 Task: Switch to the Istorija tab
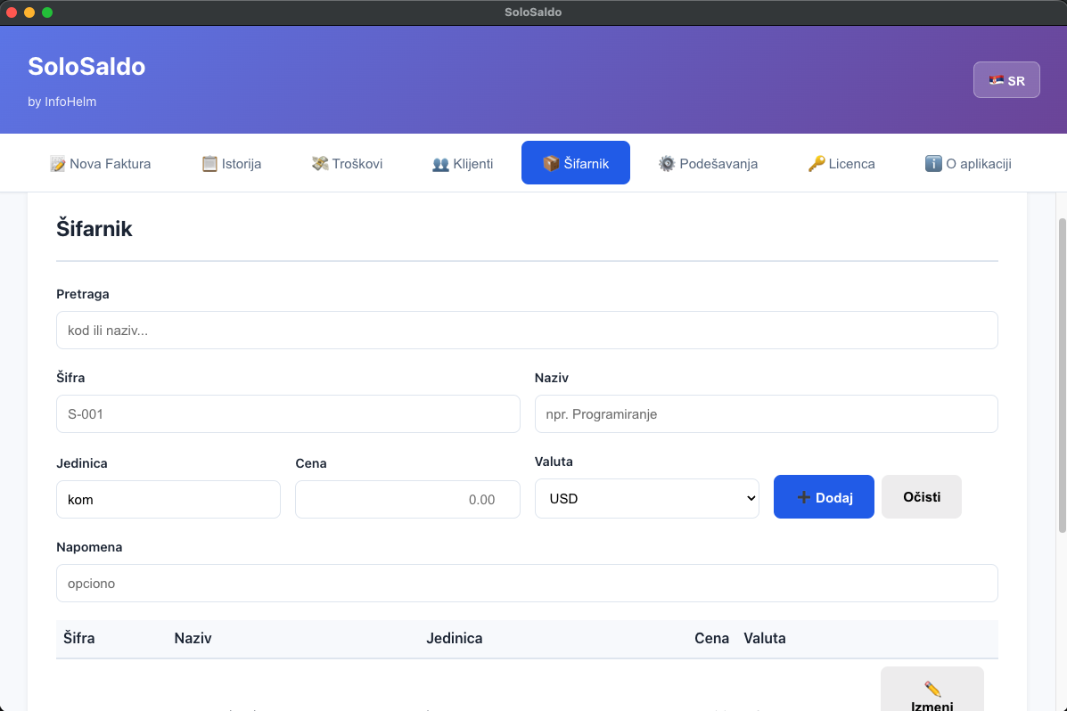[x=232, y=163]
